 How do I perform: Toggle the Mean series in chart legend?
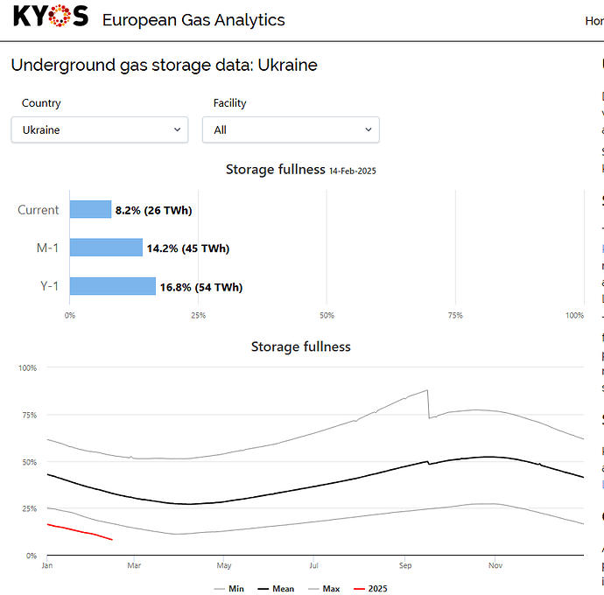click(276, 589)
